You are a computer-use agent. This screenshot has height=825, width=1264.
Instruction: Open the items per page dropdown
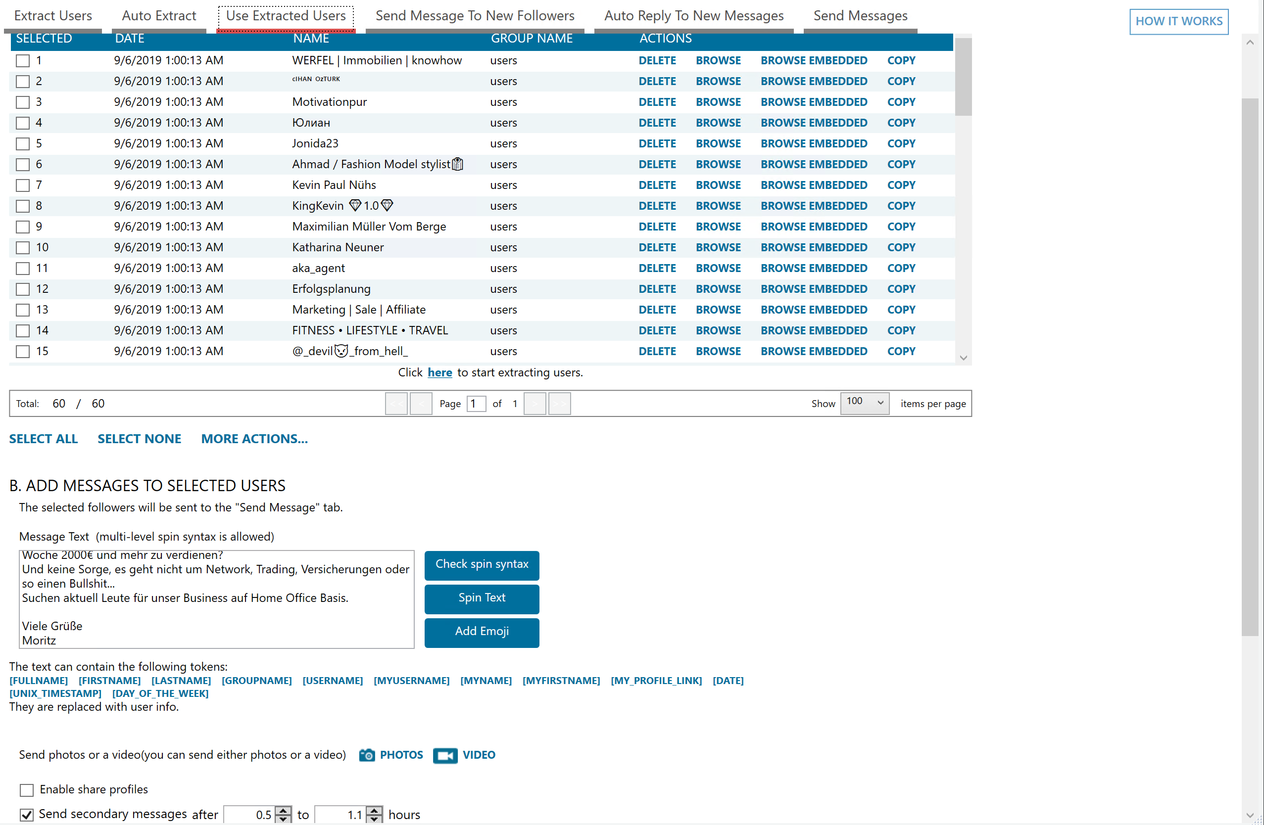864,403
